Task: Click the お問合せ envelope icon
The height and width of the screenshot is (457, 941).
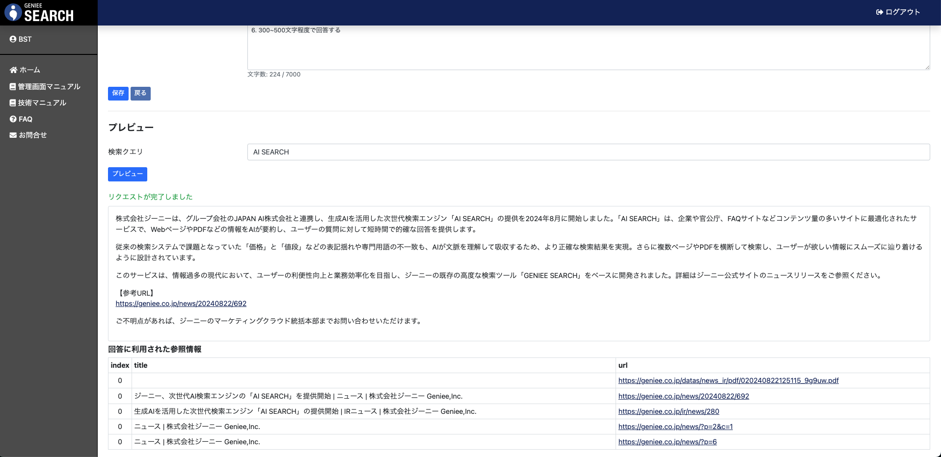Action: 13,135
